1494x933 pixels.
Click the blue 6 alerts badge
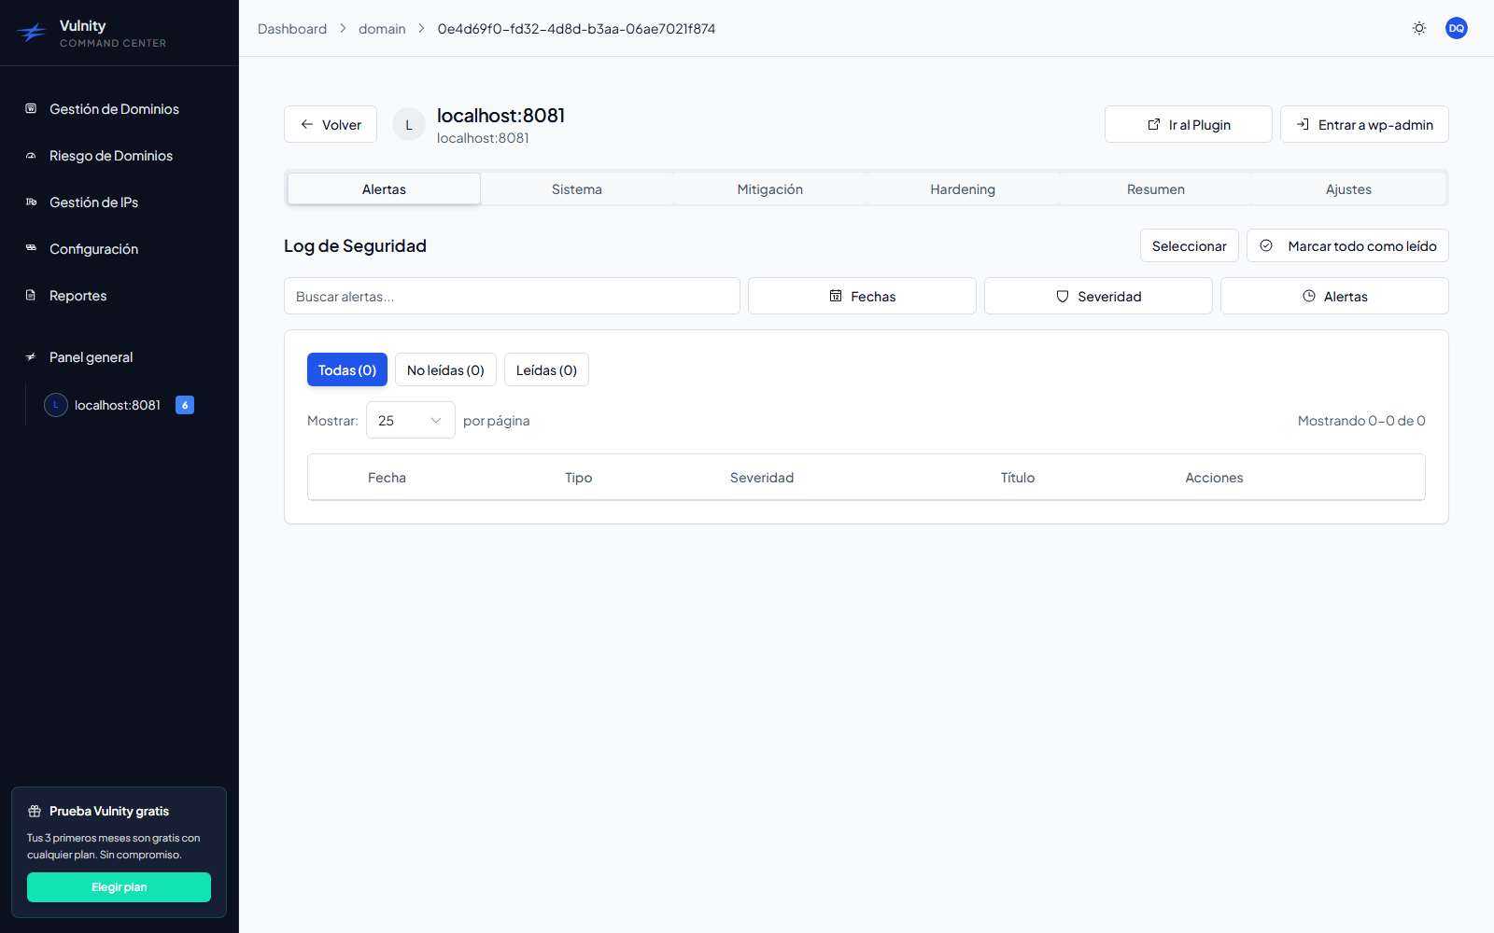click(x=185, y=405)
